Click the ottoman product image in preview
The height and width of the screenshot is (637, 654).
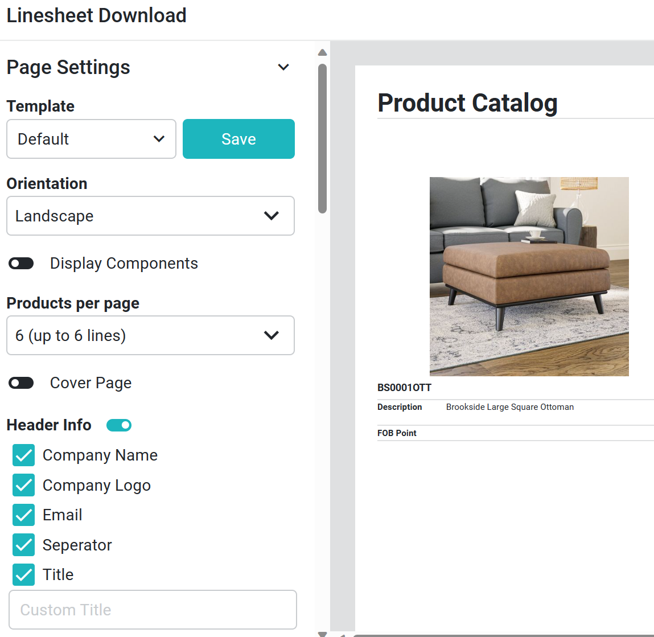click(529, 276)
